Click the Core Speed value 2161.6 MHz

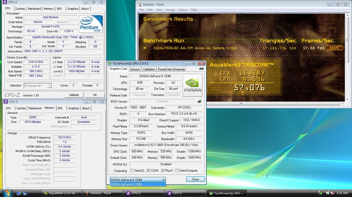tap(36, 62)
